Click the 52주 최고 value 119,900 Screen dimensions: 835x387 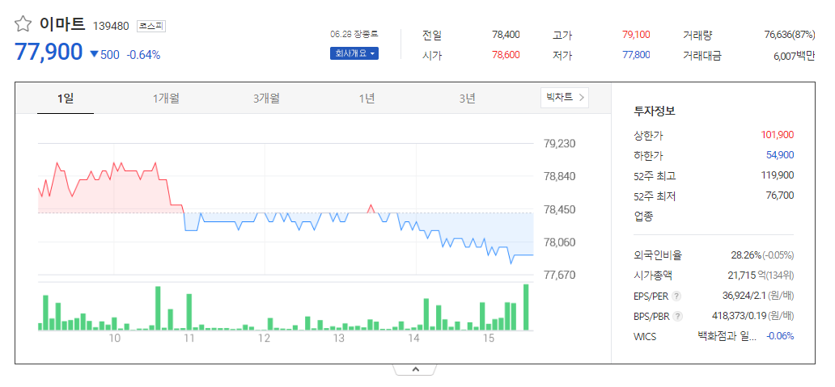click(x=778, y=175)
